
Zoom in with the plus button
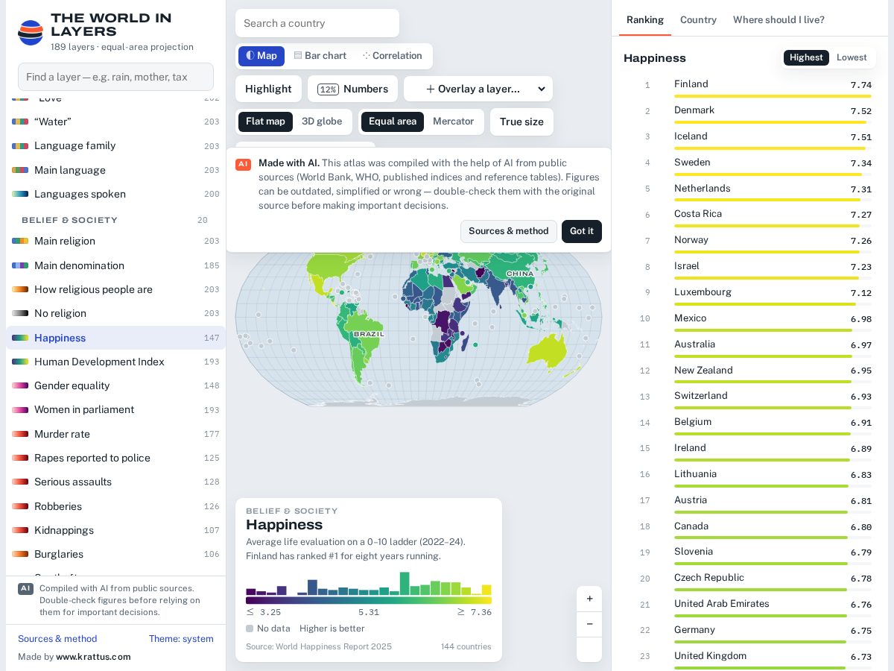[589, 599]
